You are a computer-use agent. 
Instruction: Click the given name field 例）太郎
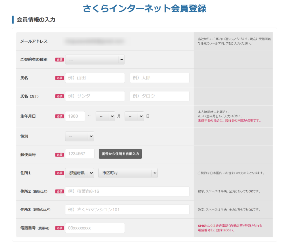coord(160,78)
